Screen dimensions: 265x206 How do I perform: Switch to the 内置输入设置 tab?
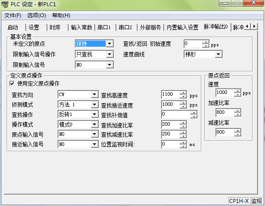point(183,27)
